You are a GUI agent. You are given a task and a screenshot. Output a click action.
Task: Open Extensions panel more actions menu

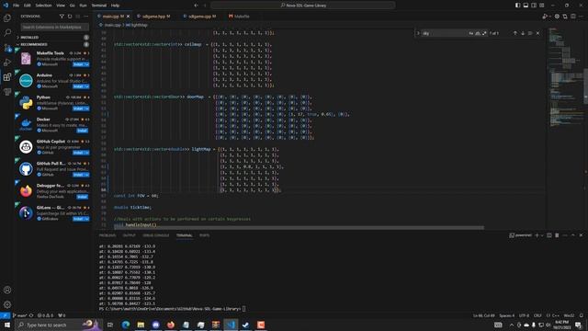[85, 17]
